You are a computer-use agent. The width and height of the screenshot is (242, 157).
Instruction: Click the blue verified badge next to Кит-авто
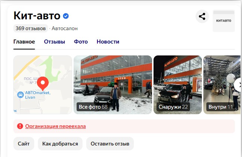(x=66, y=16)
